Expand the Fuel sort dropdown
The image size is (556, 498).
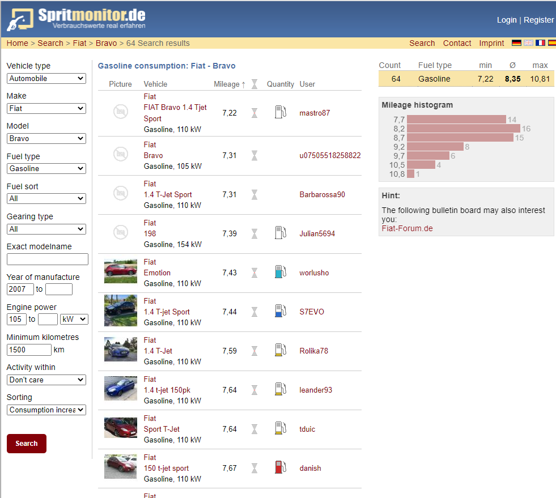46,198
